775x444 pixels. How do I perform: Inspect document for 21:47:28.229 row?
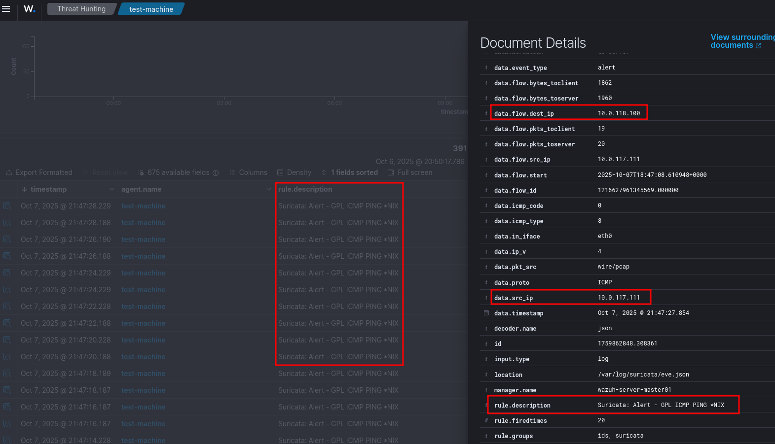click(x=7, y=206)
